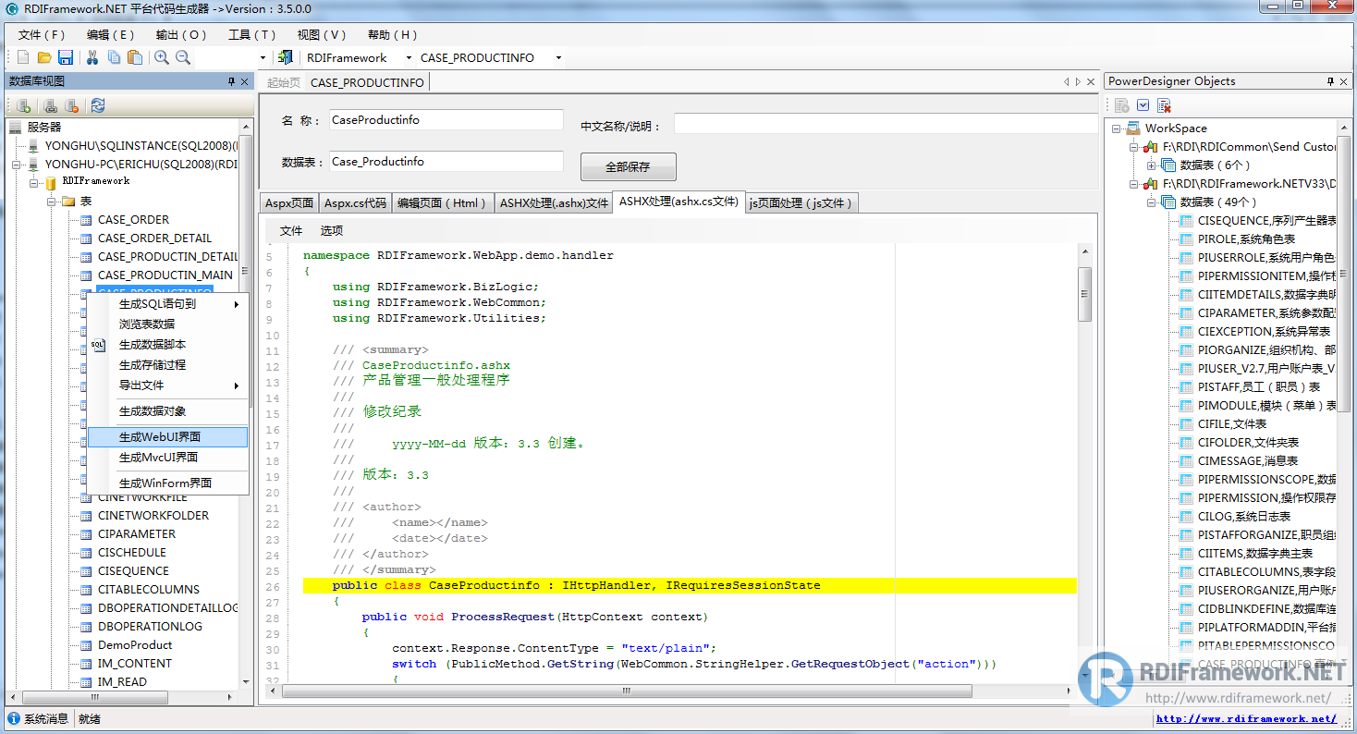1357x734 pixels.
Task: Collapse the 表 folder node
Action: coord(53,202)
